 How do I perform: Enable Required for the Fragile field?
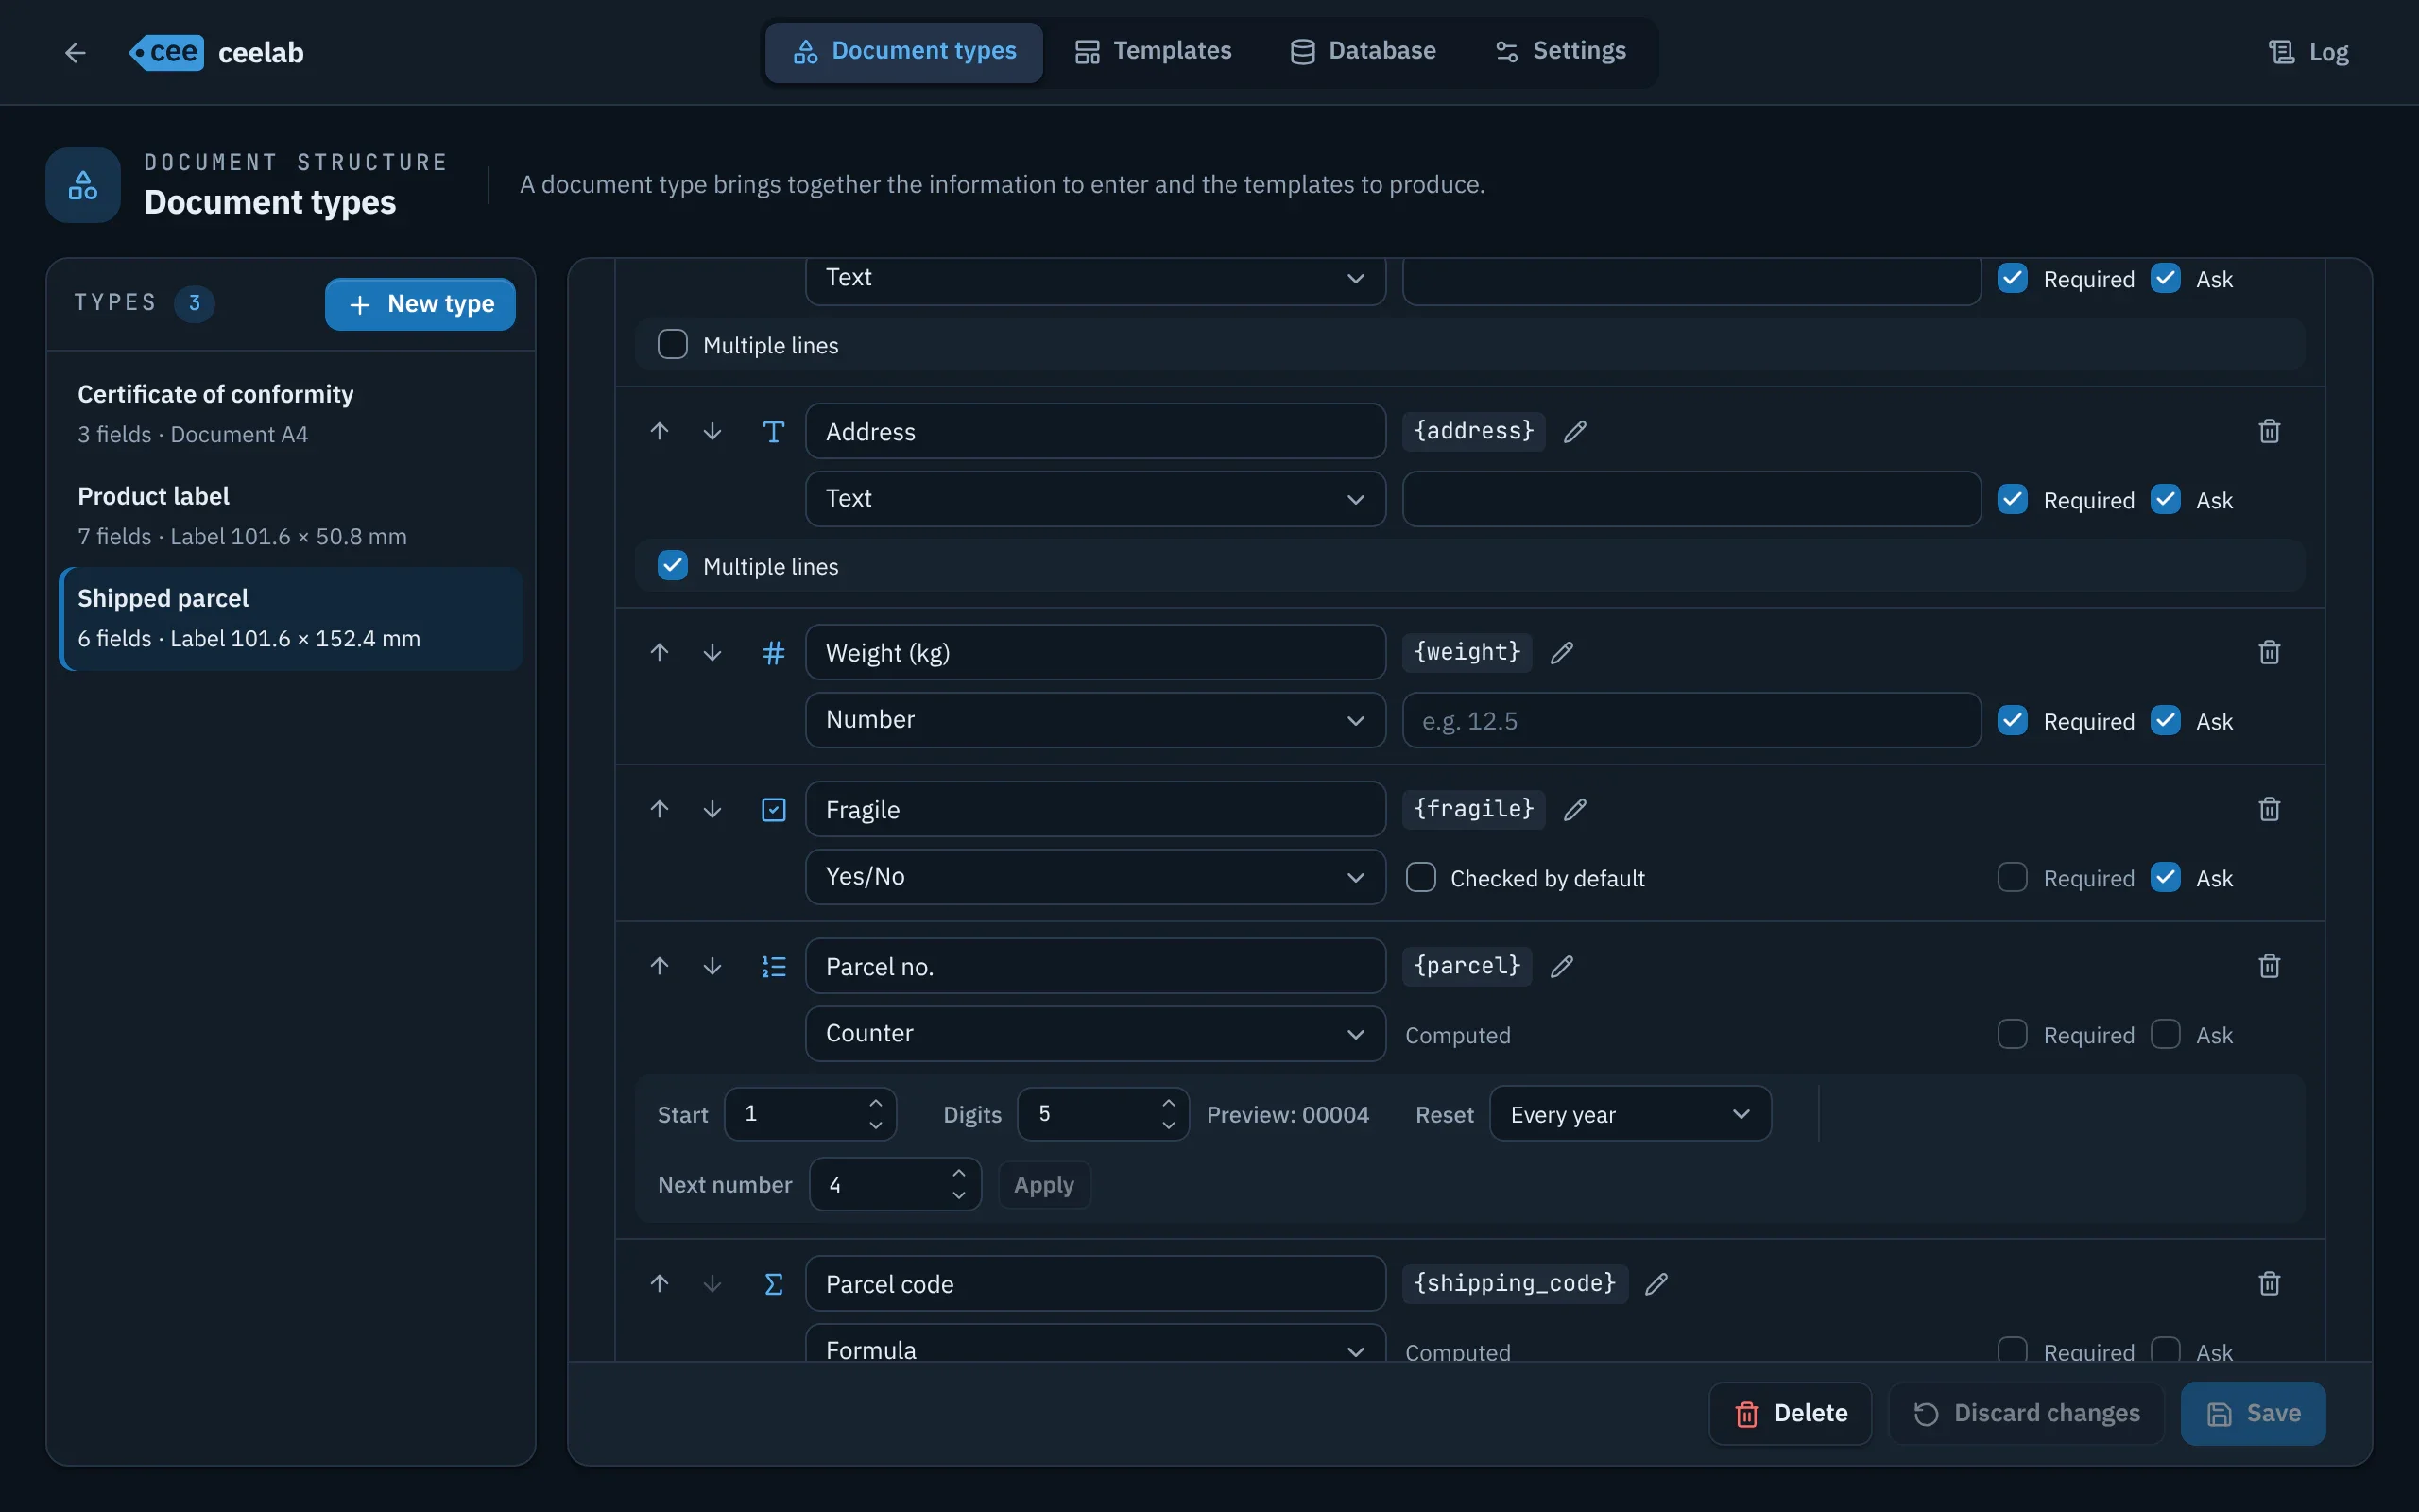(x=2012, y=877)
